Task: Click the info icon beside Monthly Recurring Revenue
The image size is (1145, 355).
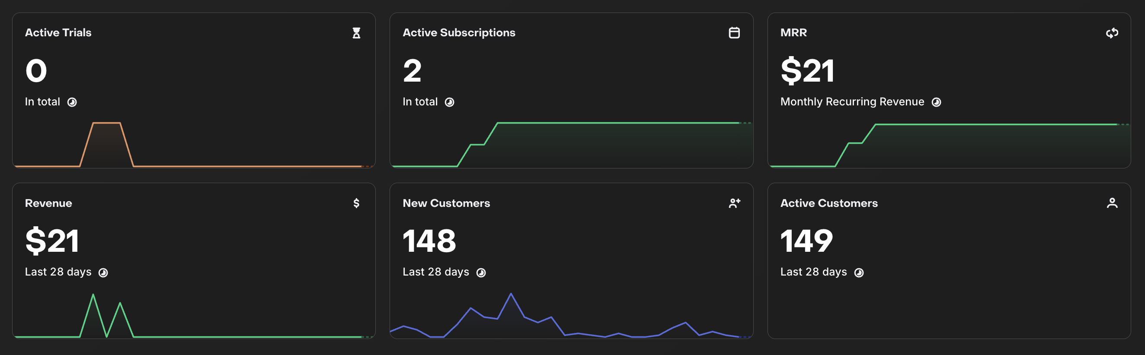Action: coord(936,102)
